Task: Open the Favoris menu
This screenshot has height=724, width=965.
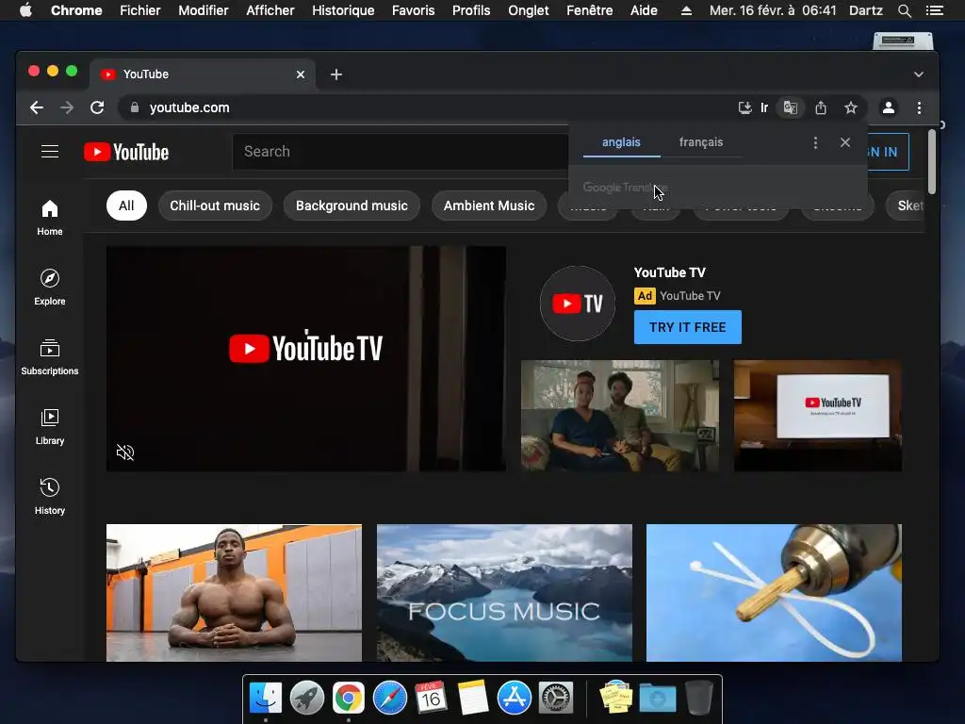Action: [x=413, y=10]
